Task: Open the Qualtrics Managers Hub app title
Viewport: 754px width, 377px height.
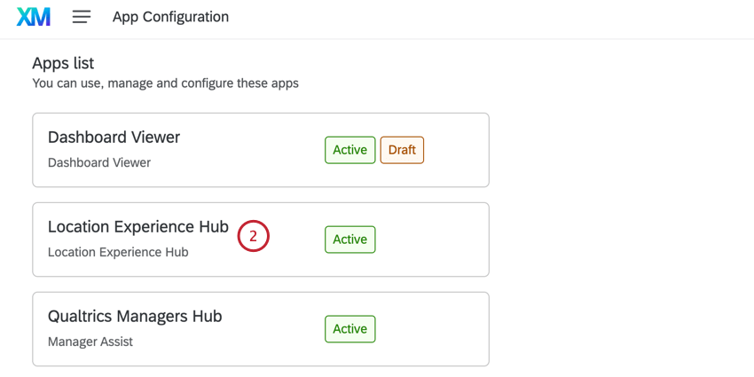Action: 135,317
